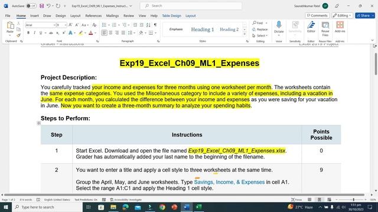378x212 pixels.
Task: Open the Bullets list dropdown
Action: (109, 25)
